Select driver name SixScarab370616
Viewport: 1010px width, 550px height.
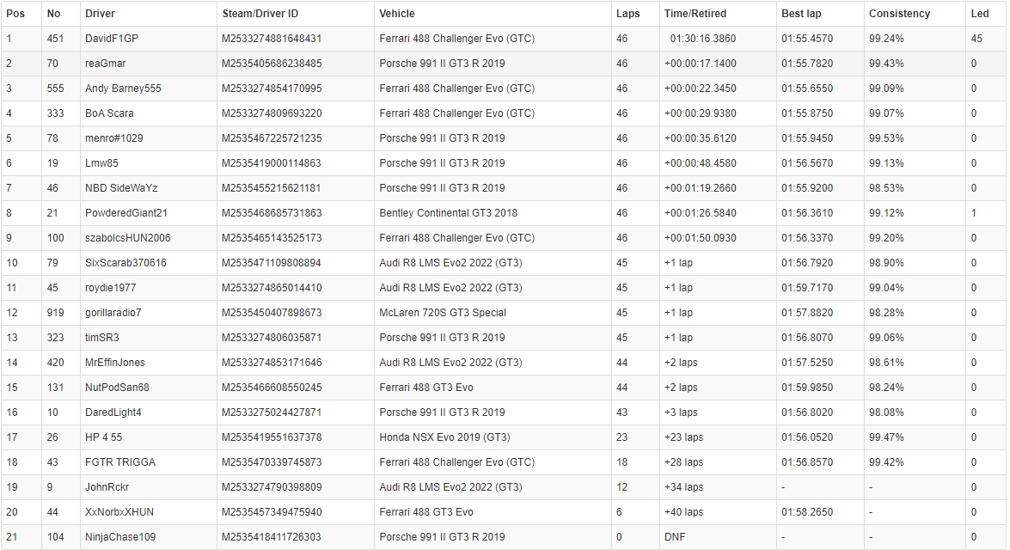coord(125,263)
